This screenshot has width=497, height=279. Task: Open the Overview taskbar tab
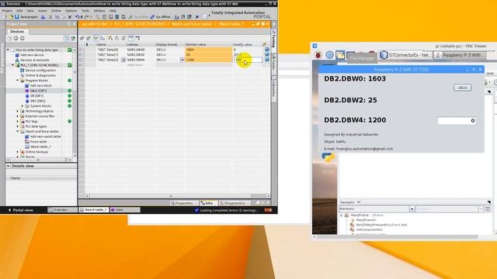62,210
